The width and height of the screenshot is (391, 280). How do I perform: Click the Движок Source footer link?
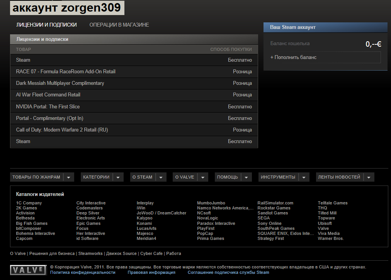click(x=121, y=254)
